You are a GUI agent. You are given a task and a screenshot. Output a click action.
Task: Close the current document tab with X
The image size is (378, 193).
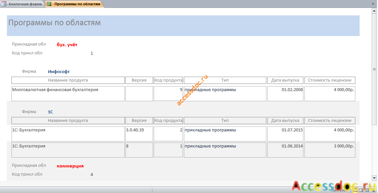[373, 4]
